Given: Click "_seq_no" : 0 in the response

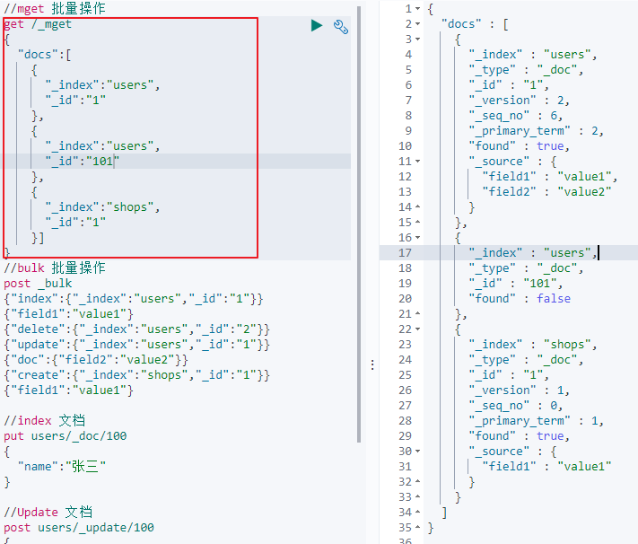Looking at the screenshot, I should point(516,406).
